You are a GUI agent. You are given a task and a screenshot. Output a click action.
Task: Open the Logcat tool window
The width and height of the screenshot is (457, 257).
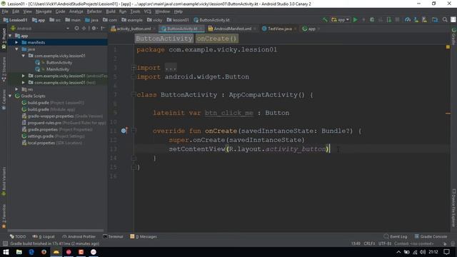click(44, 236)
